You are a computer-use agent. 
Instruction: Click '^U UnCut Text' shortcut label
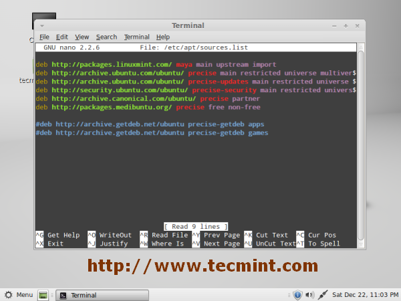[270, 243]
